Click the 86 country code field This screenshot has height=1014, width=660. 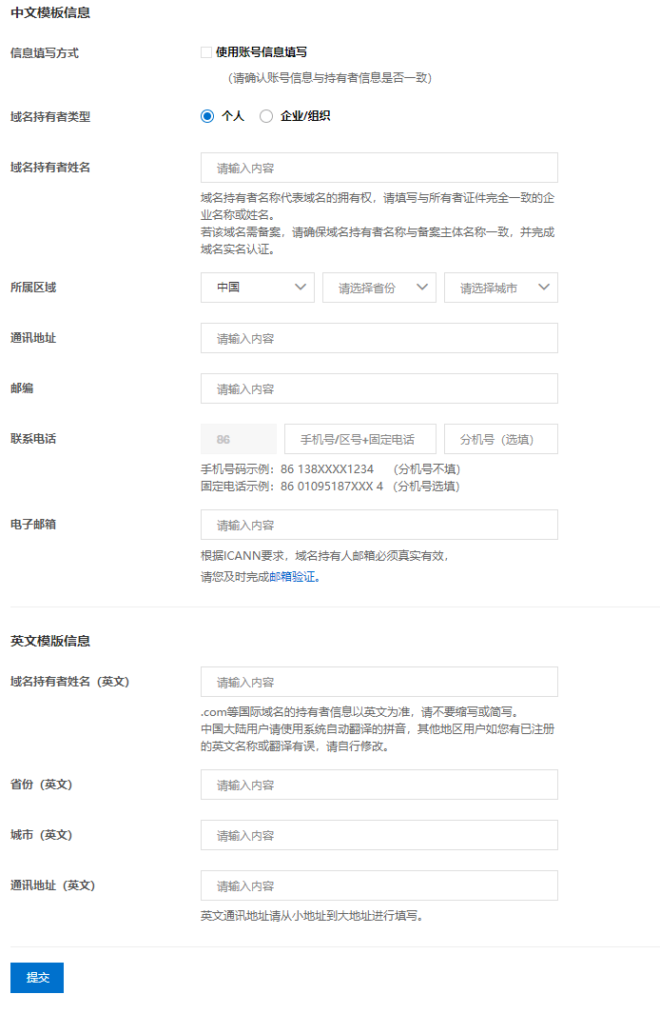coord(239,439)
